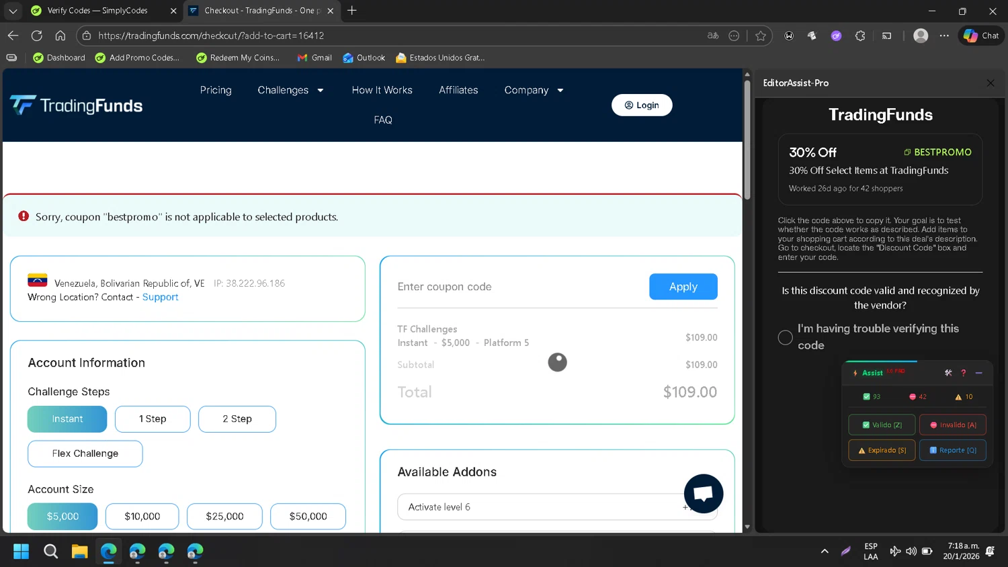Viewport: 1008px width, 567px height.
Task: Open the Outlook bookmark
Action: click(364, 58)
